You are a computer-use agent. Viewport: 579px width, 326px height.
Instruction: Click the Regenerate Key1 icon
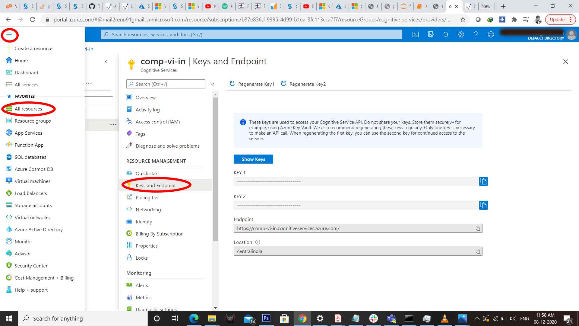pos(232,84)
